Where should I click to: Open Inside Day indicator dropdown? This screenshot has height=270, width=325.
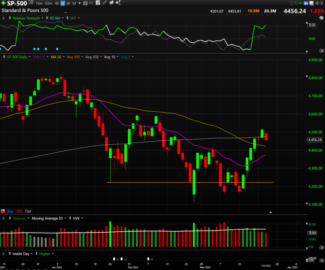click(x=32, y=254)
